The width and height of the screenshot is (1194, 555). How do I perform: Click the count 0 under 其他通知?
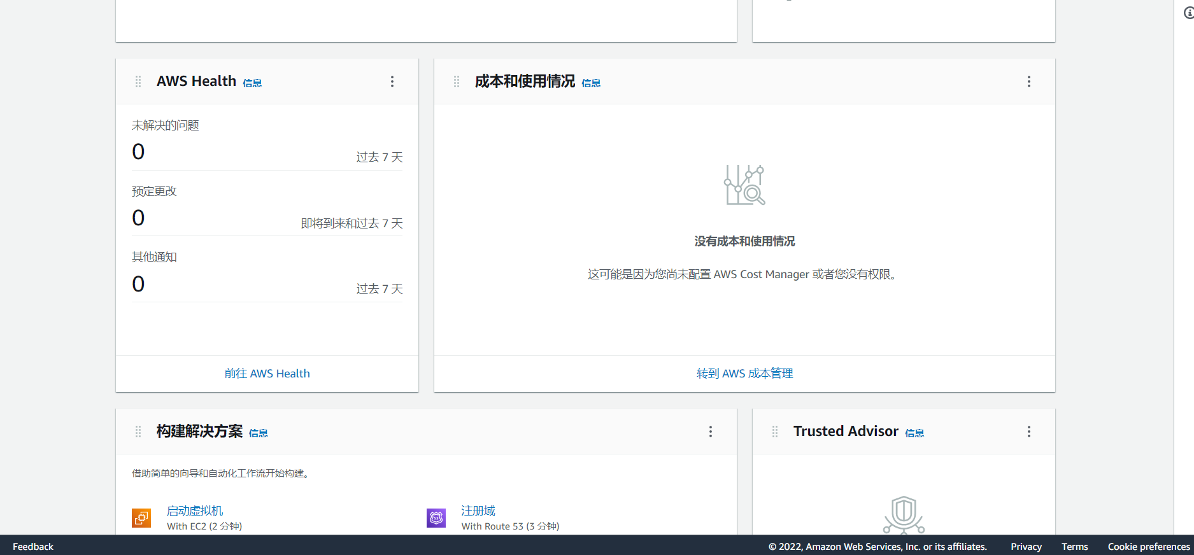[138, 284]
